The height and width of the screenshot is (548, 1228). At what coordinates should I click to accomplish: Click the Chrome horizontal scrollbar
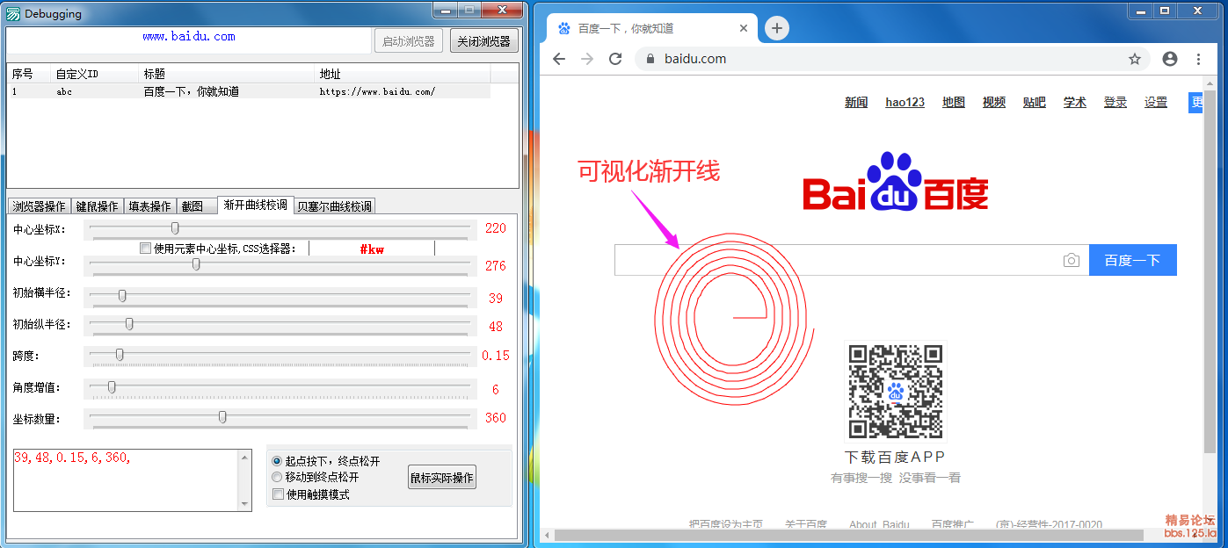848,535
